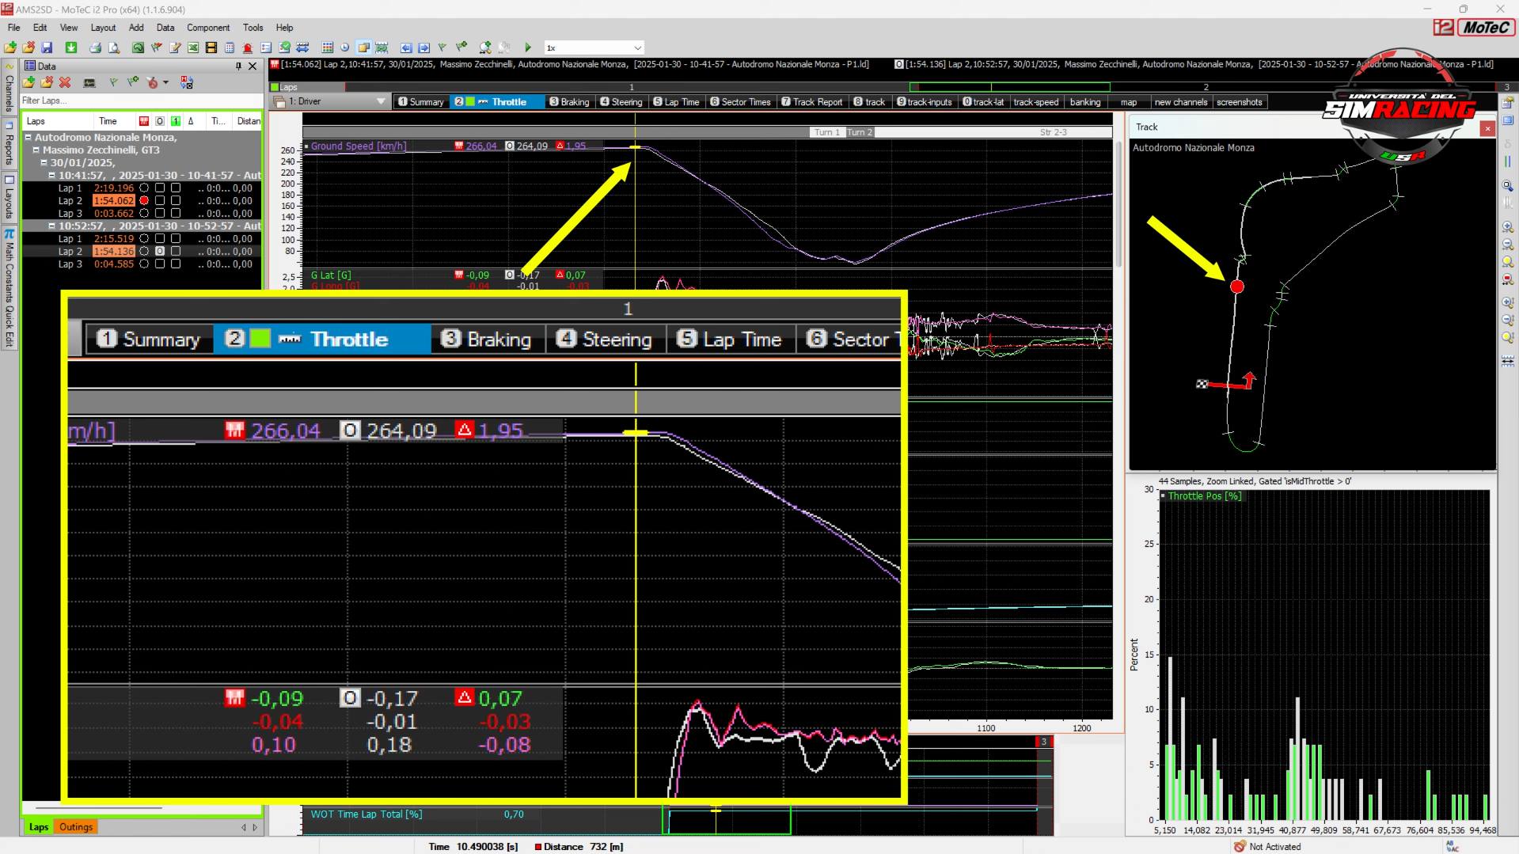1519x854 pixels.
Task: Close the Track panel with red X
Action: pyautogui.click(x=1487, y=128)
